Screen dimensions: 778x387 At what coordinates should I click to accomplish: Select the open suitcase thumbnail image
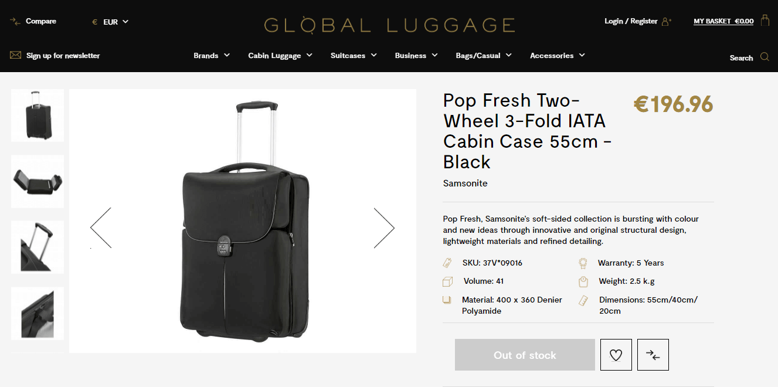tap(38, 181)
